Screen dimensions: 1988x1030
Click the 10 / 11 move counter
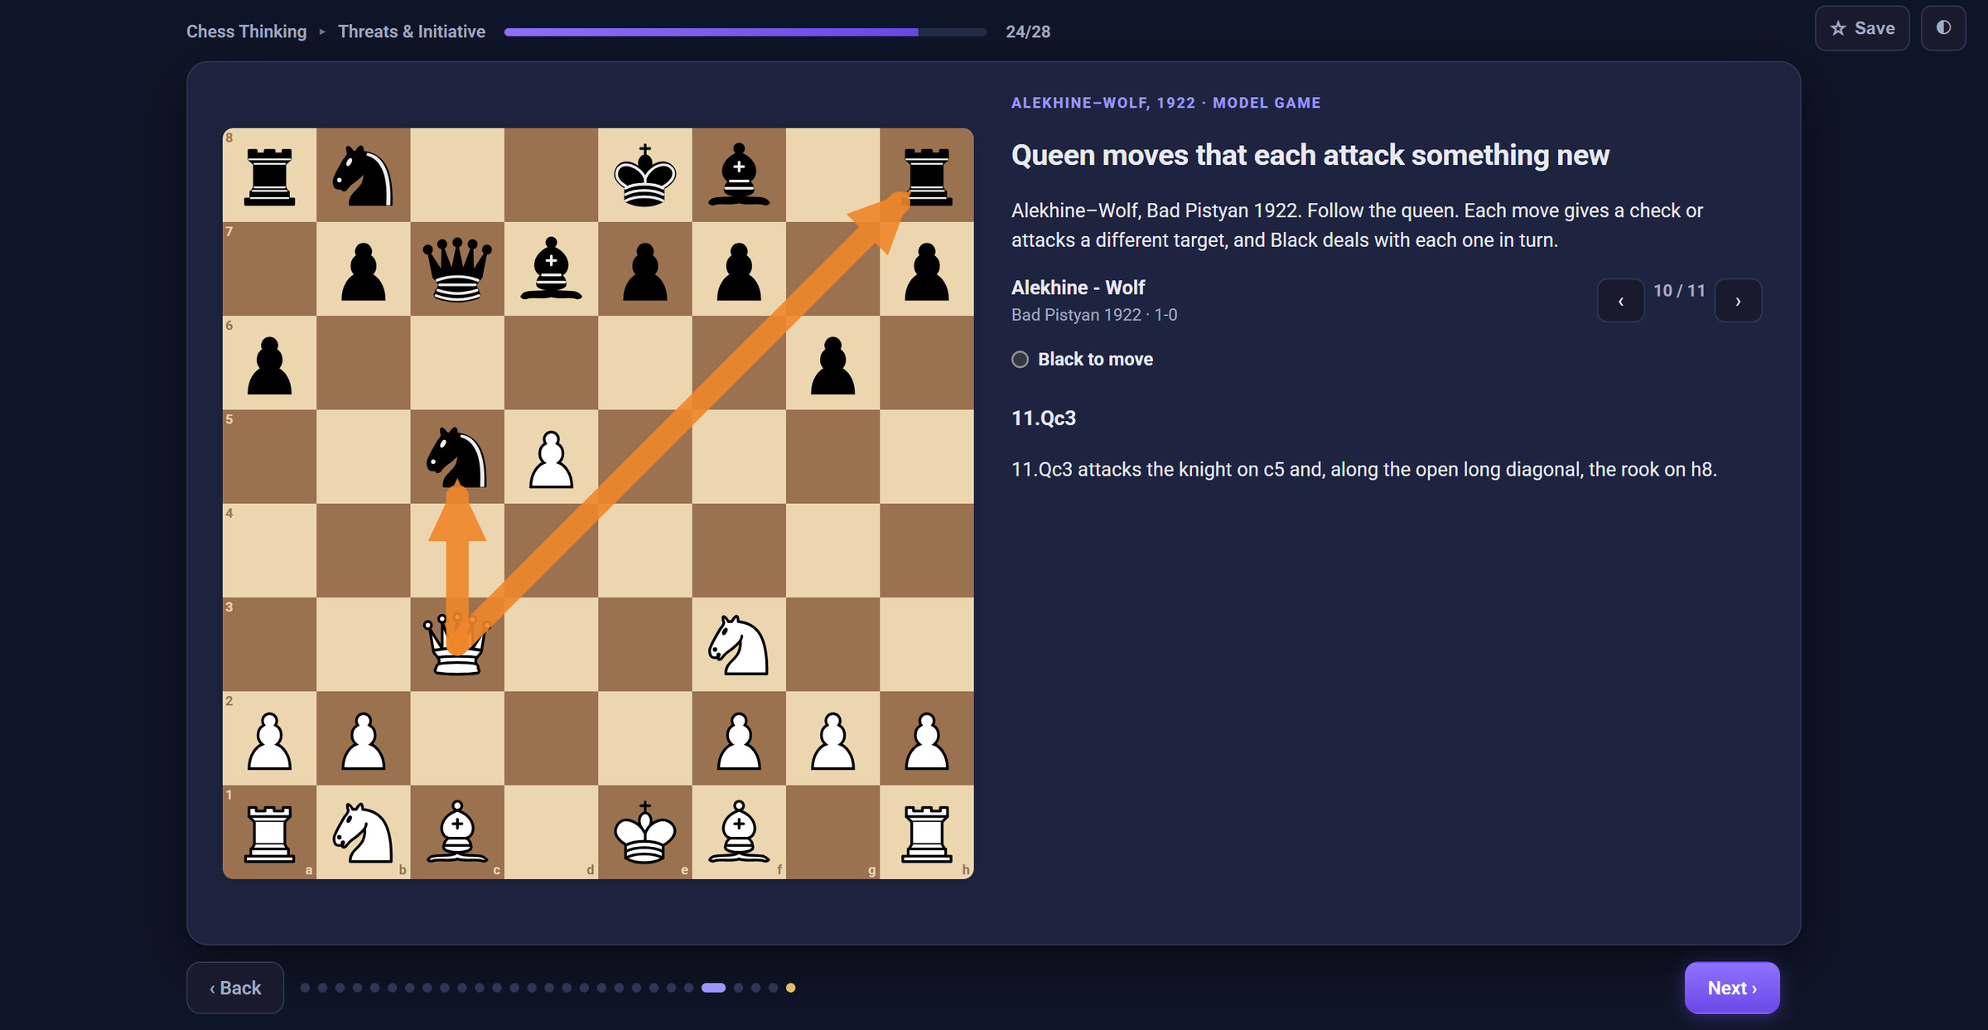coord(1679,291)
